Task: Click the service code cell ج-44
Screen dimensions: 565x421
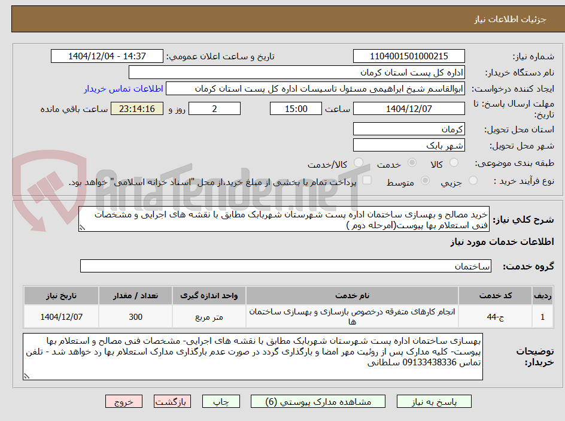Action: point(495,317)
